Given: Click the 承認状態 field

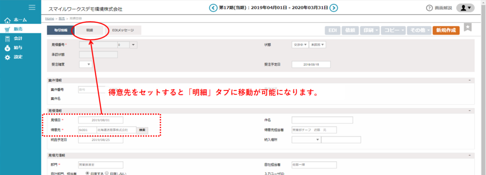Looking at the screenshot, I should coord(99,55).
